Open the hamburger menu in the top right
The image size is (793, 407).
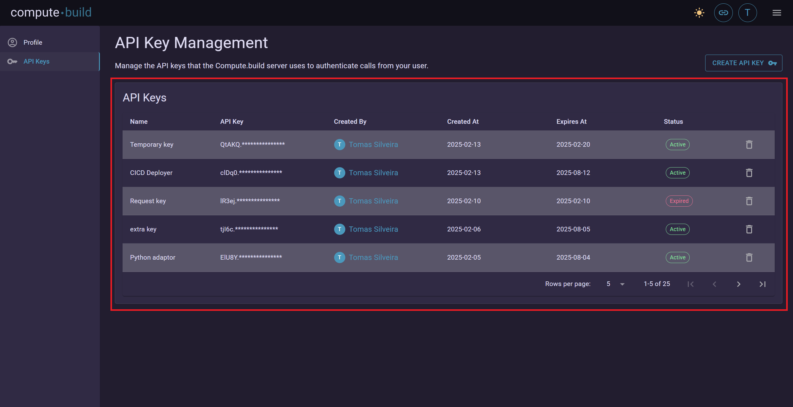[777, 13]
